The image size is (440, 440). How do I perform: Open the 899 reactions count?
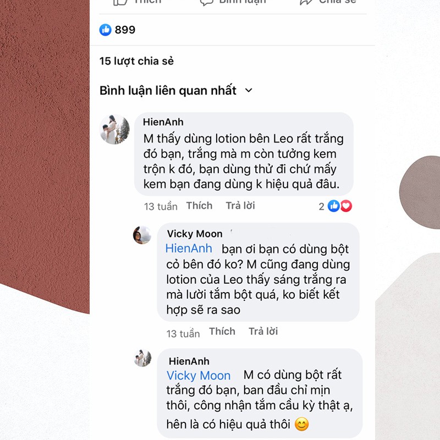coord(125,30)
